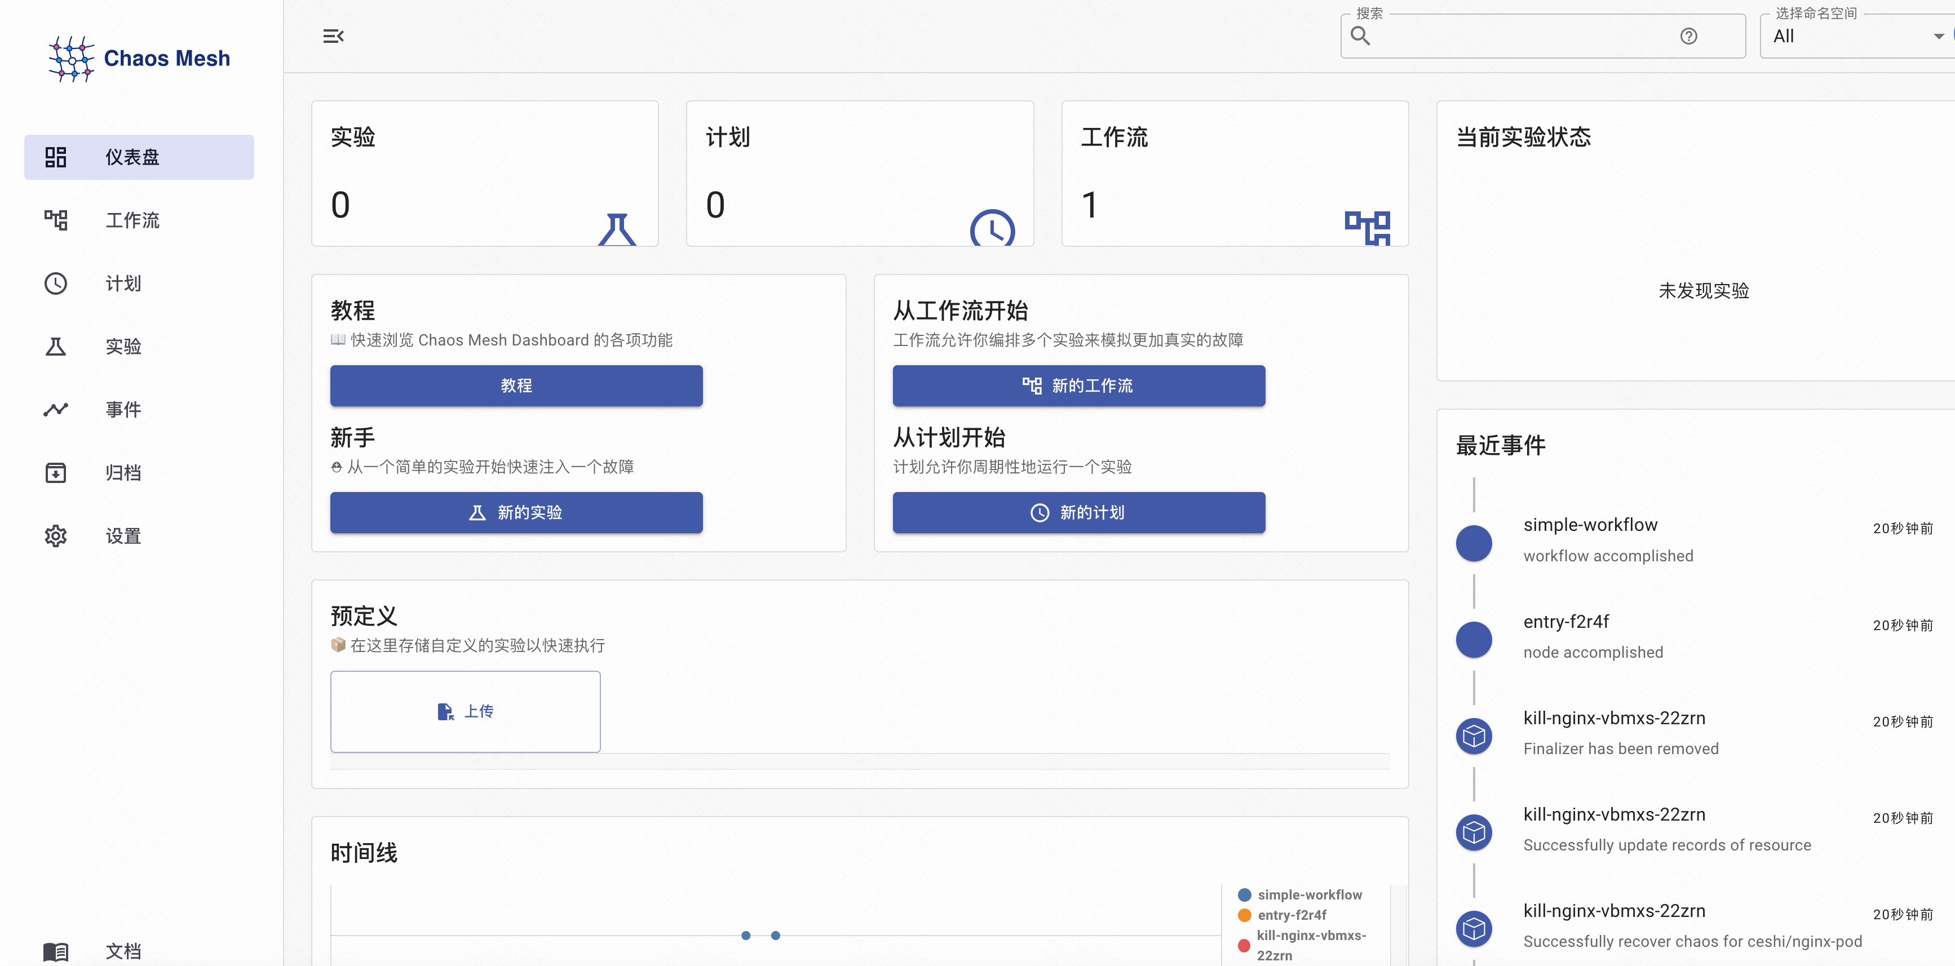Click the 预定义 heading
The width and height of the screenshot is (1955, 966).
click(364, 616)
